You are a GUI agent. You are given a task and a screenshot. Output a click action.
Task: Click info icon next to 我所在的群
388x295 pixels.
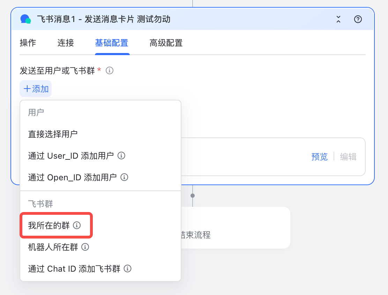point(77,225)
